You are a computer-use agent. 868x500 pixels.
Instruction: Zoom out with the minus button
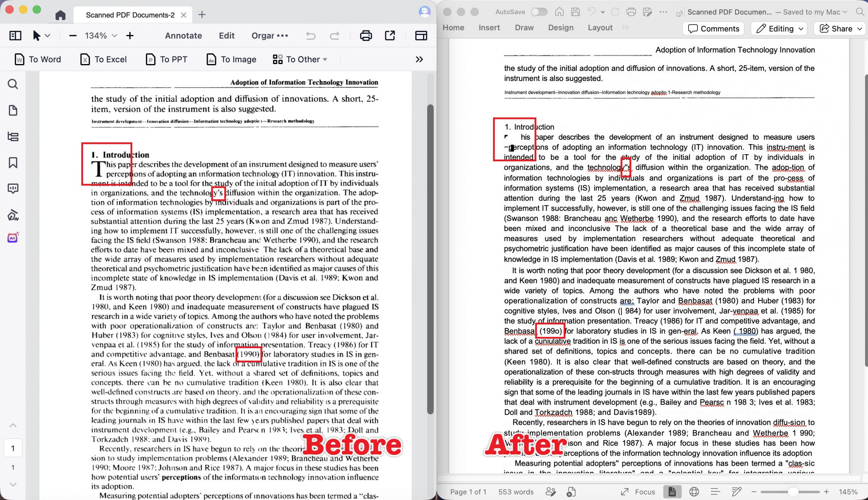coord(73,35)
